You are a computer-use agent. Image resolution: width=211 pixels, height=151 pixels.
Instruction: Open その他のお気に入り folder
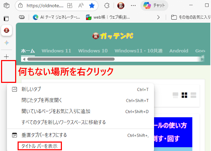[x=191, y=17]
